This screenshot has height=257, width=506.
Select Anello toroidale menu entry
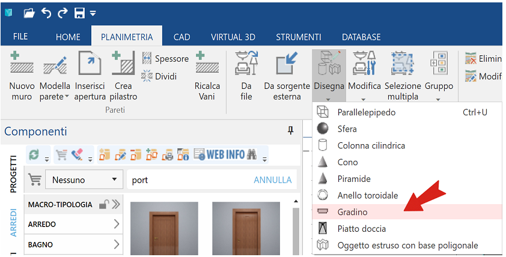tap(407, 195)
